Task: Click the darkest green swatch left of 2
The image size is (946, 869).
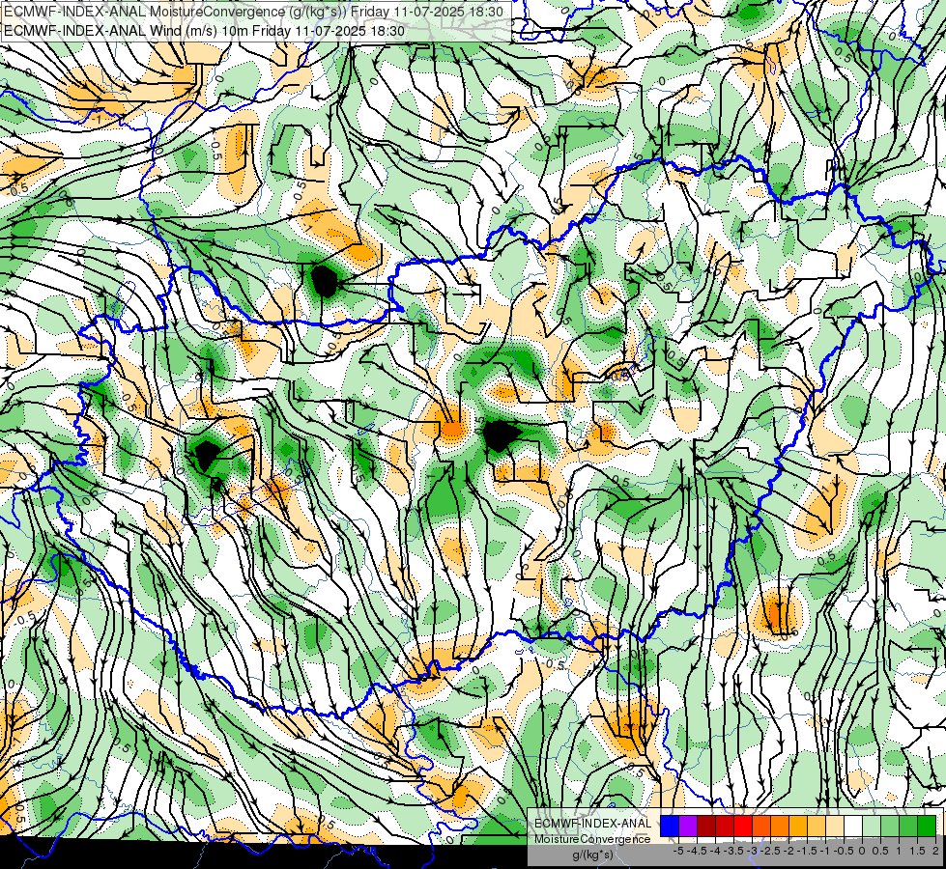Action: (927, 826)
